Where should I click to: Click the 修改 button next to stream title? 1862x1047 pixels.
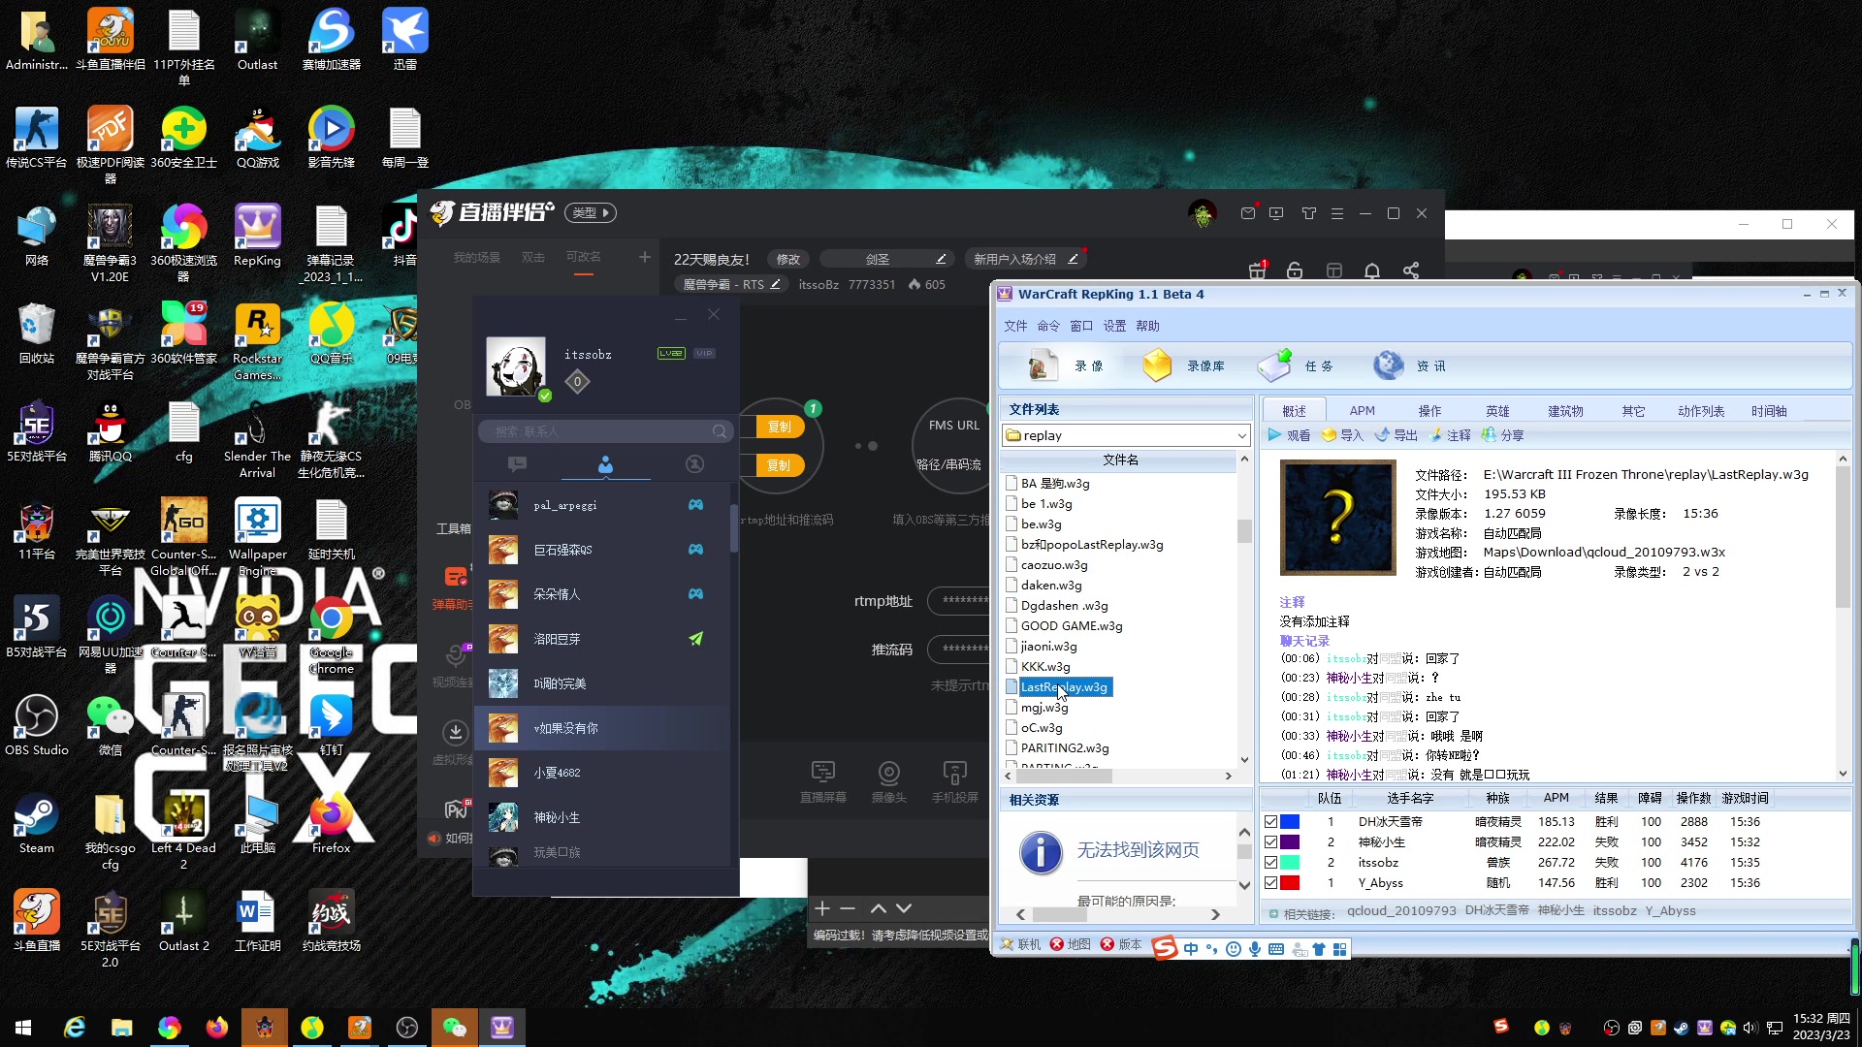[787, 259]
